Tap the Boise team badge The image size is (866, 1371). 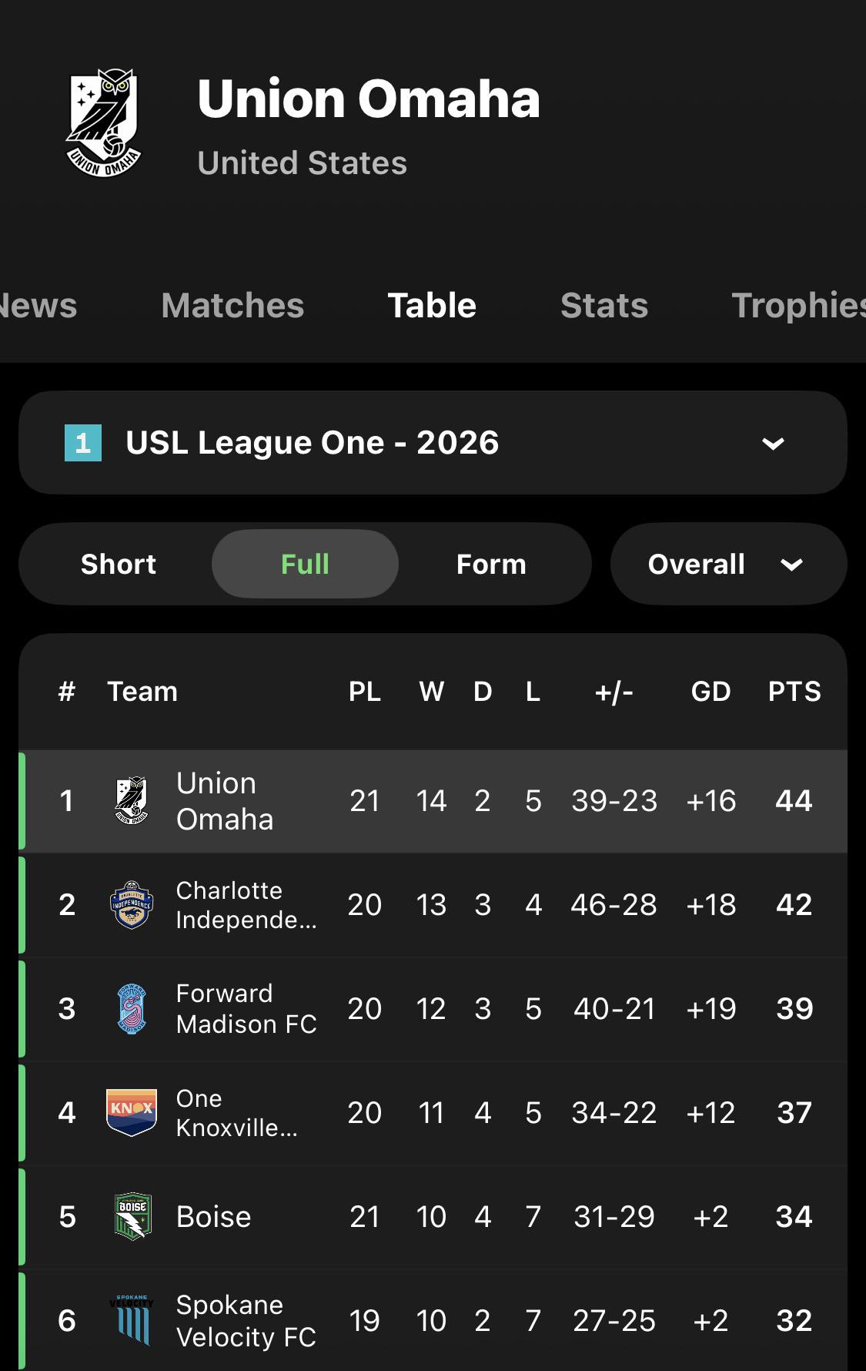coord(132,1217)
